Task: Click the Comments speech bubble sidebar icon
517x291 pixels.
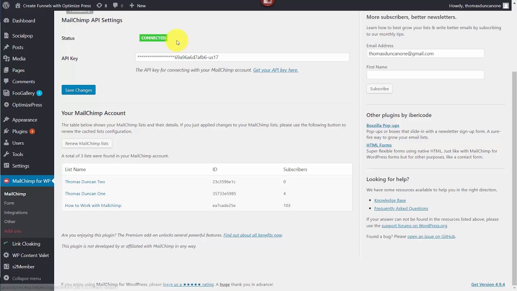Action: pyautogui.click(x=6, y=82)
